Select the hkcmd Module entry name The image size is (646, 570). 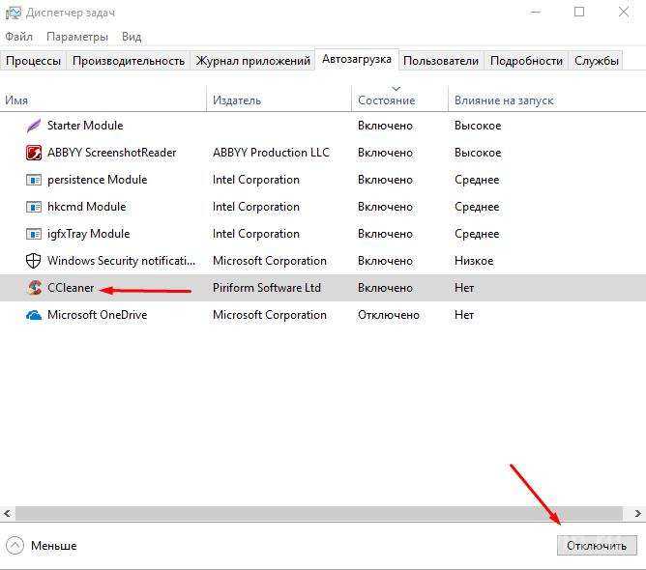pos(86,207)
